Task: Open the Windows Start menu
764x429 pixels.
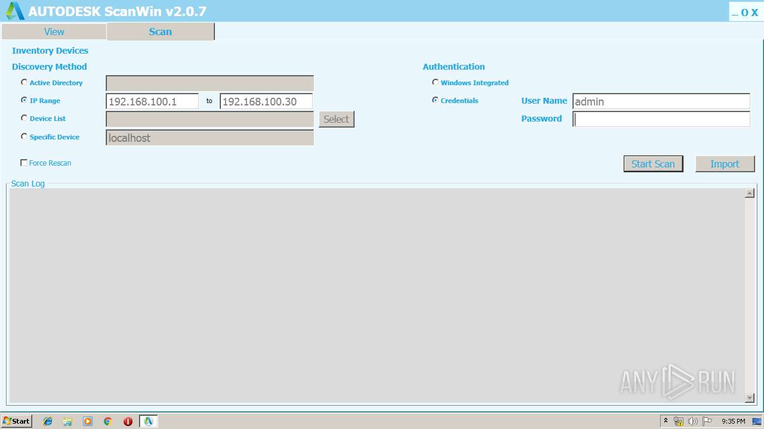Action: tap(17, 421)
